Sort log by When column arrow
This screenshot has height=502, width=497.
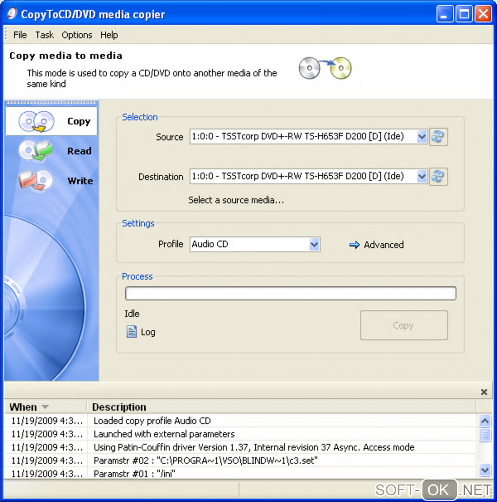[45, 407]
